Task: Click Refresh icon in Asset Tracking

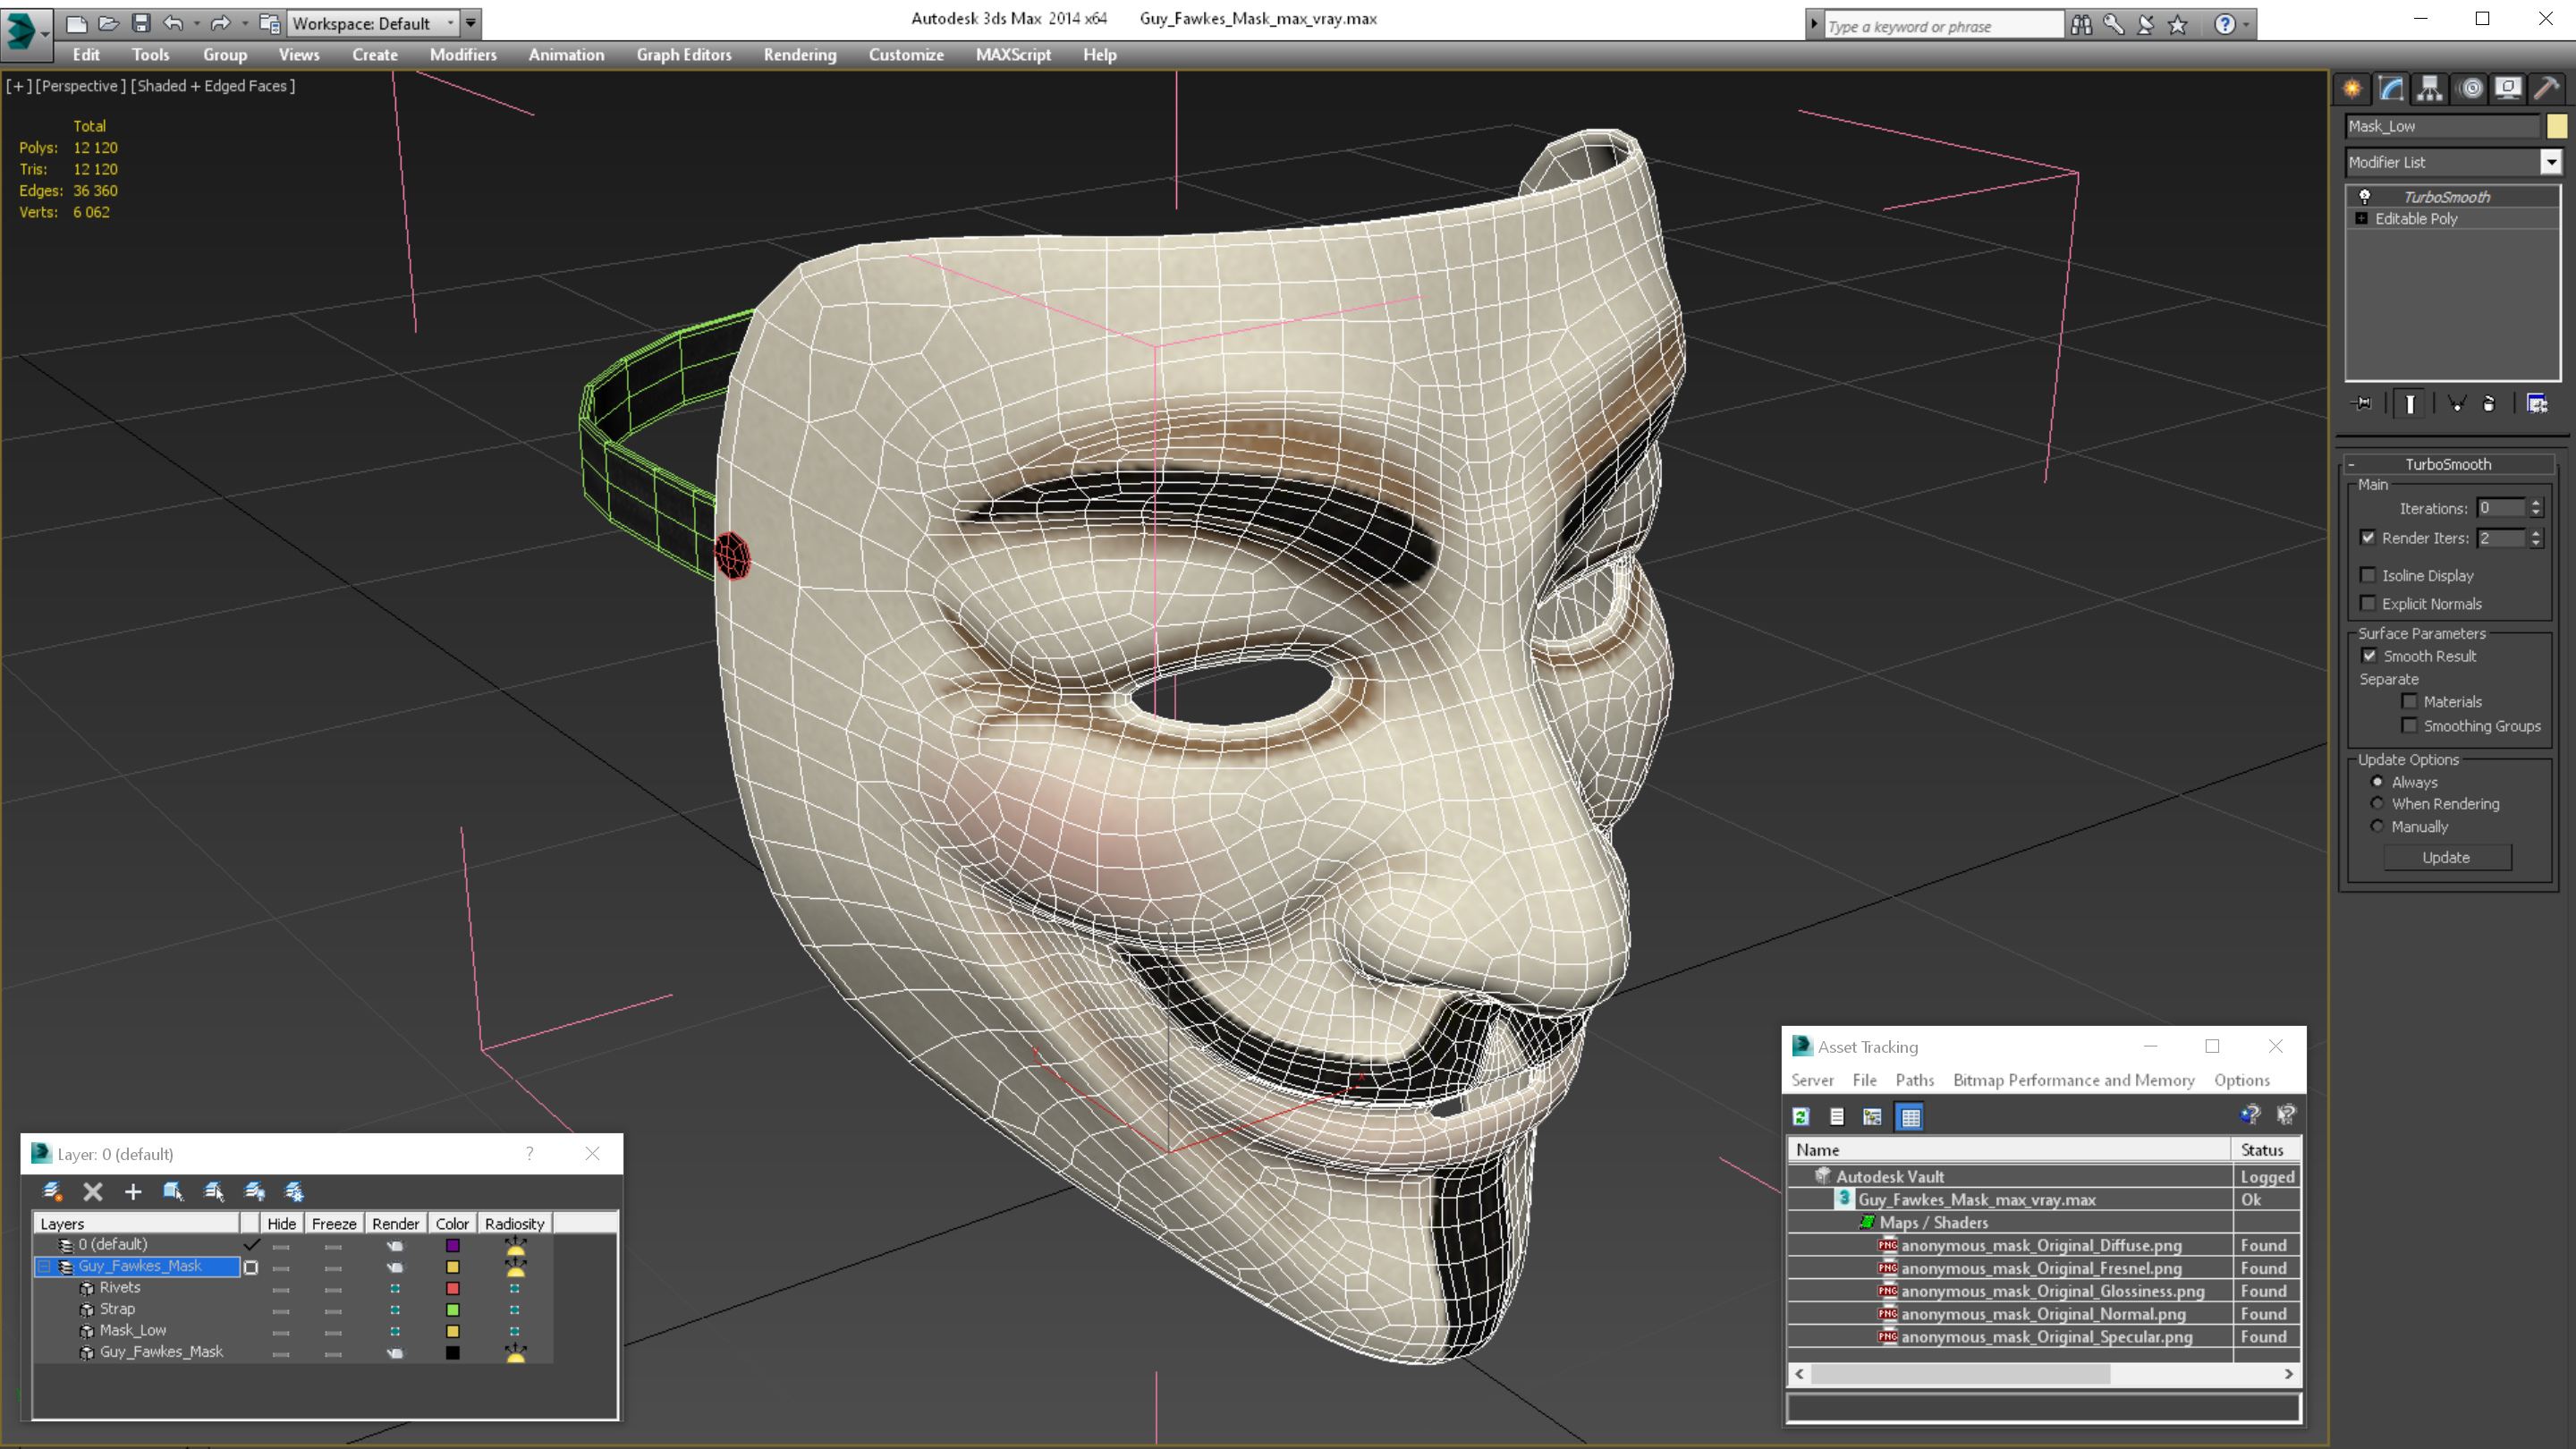Action: [x=1801, y=1117]
